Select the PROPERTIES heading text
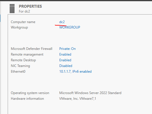 [30, 6]
